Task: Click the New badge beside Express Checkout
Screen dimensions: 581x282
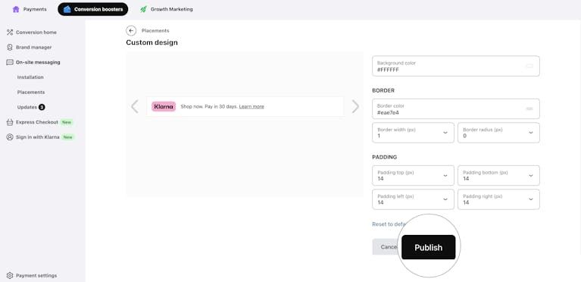Action: [x=67, y=122]
